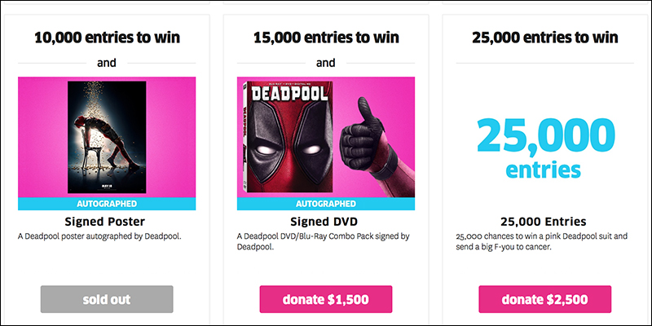Click the 25,000 entries to win heading
This screenshot has width=652, height=326.
pyautogui.click(x=545, y=37)
